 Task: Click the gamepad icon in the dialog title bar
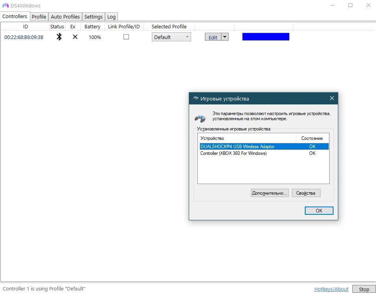pyautogui.click(x=196, y=98)
